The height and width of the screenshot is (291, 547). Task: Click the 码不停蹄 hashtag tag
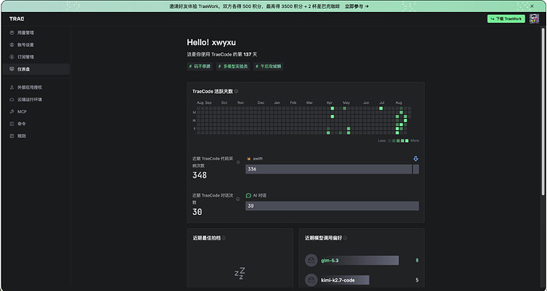(200, 67)
